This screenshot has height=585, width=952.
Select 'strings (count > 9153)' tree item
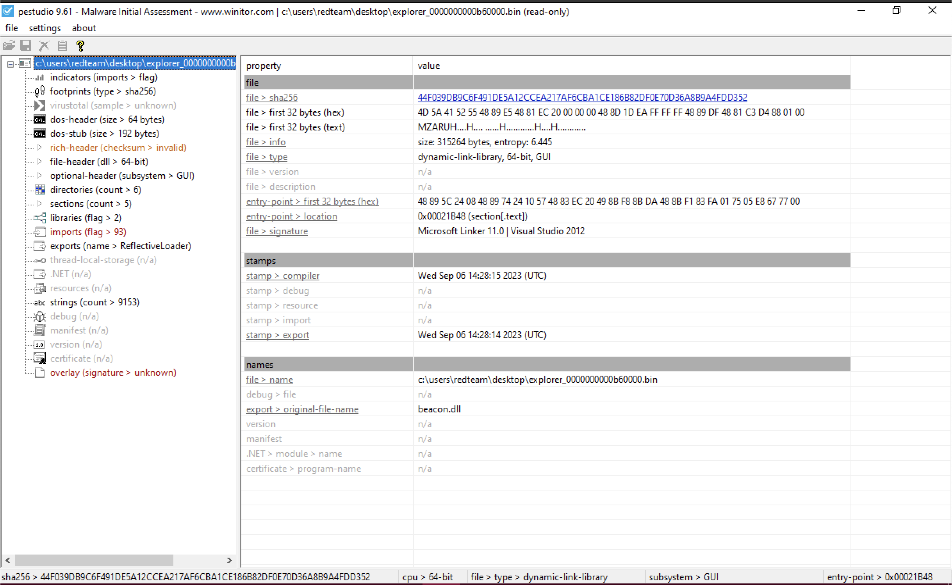click(x=94, y=302)
